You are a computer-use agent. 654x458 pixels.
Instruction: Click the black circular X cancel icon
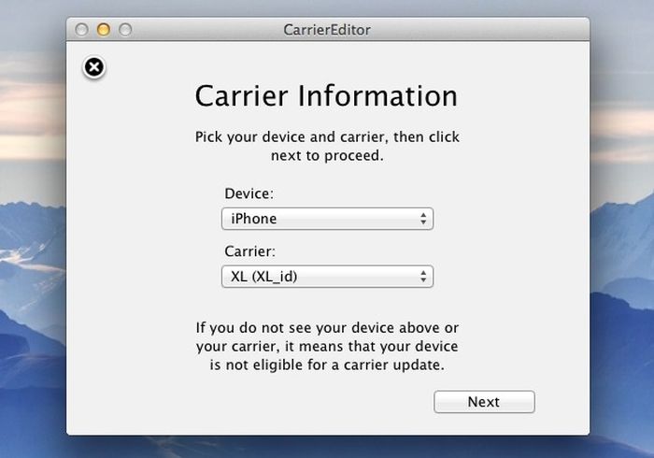(93, 67)
